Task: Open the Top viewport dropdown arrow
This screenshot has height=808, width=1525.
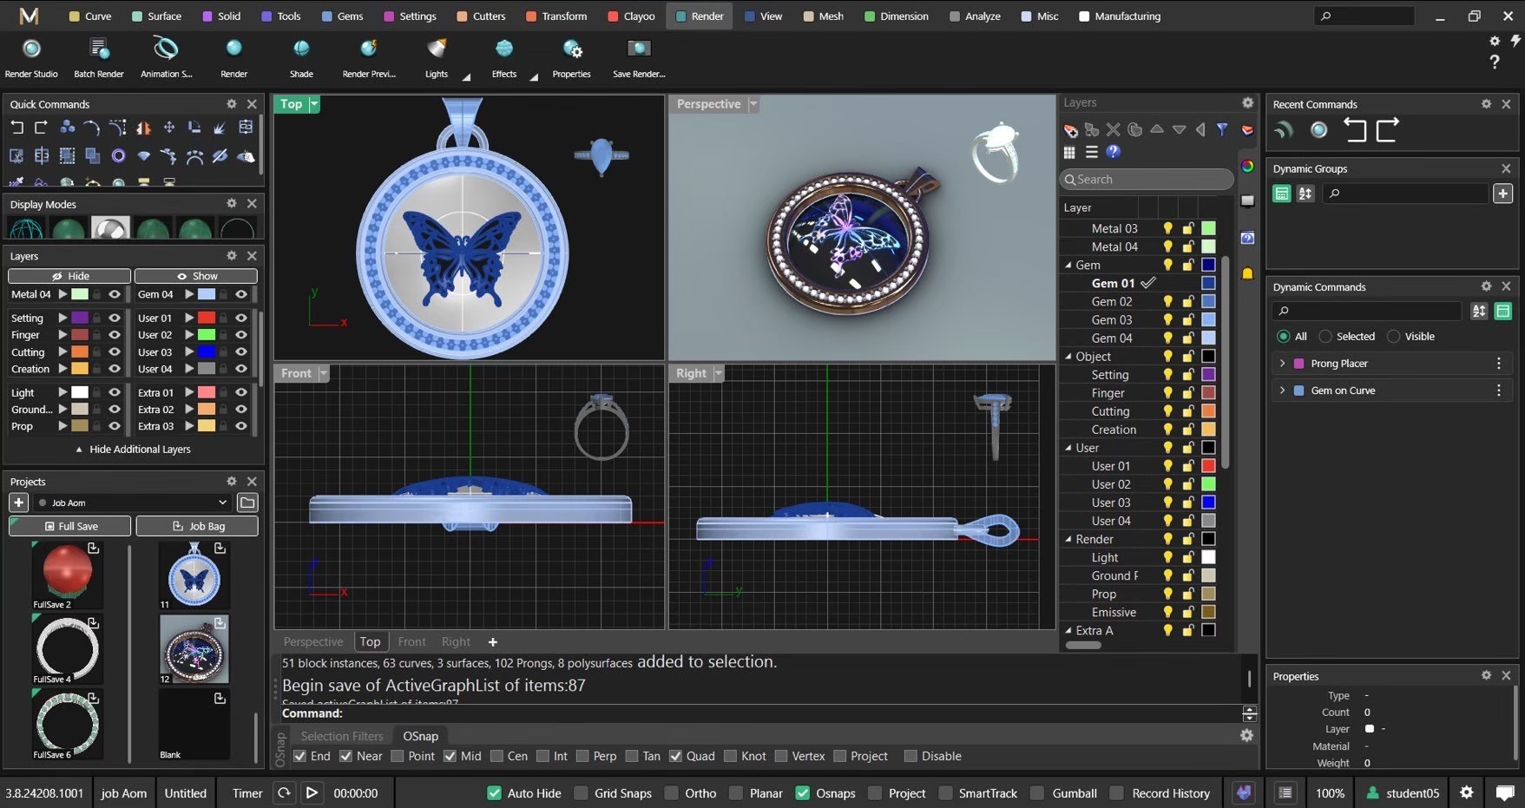Action: pos(314,104)
